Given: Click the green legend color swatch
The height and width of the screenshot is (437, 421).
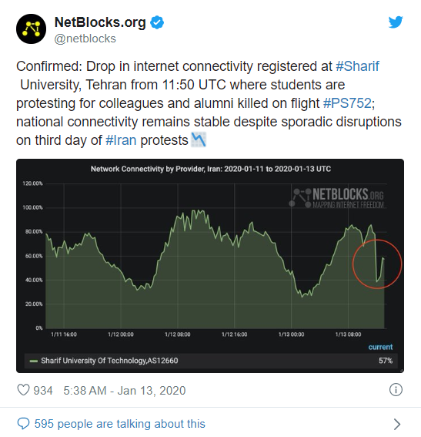Looking at the screenshot, I should pyautogui.click(x=34, y=361).
